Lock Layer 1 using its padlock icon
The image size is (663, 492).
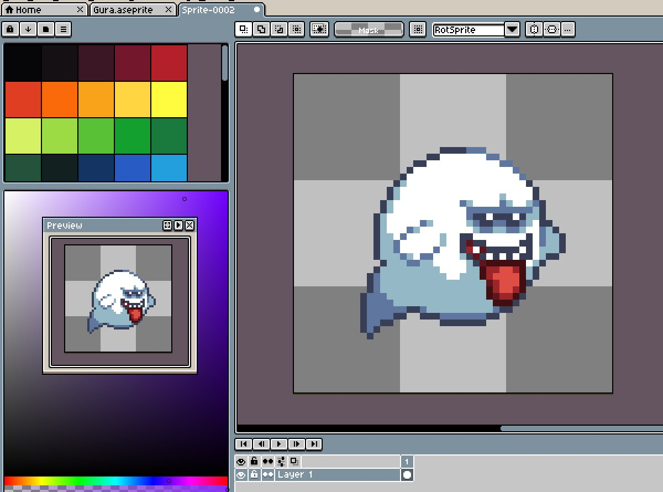point(254,475)
